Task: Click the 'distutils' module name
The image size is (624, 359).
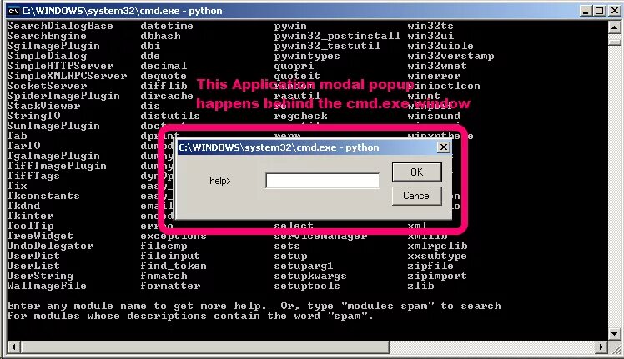Action: pyautogui.click(x=170, y=116)
